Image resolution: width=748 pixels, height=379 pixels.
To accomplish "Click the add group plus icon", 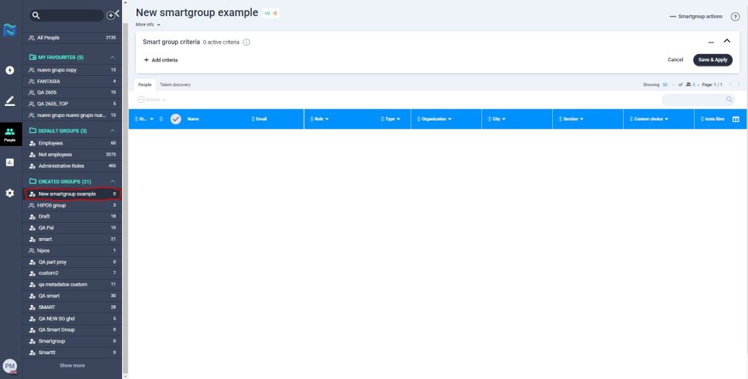I will (x=110, y=15).
